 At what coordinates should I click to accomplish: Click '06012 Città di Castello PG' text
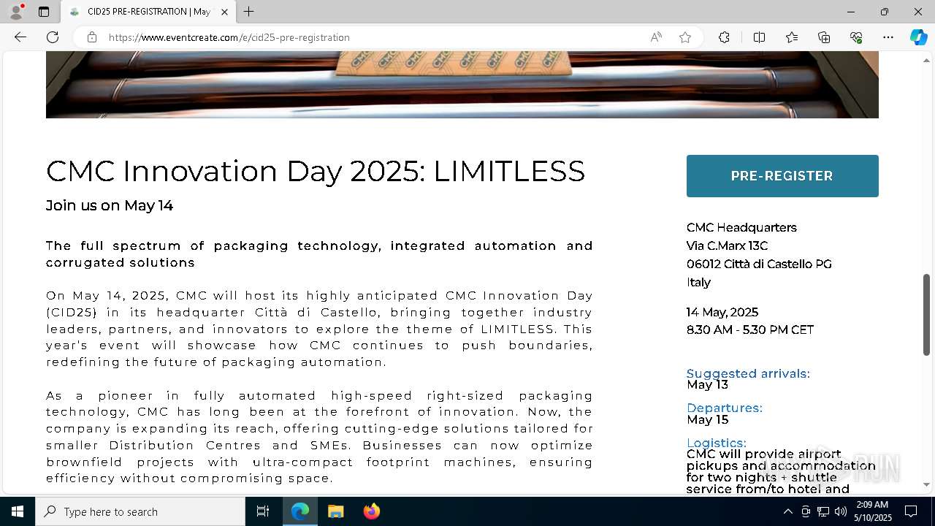click(x=759, y=264)
